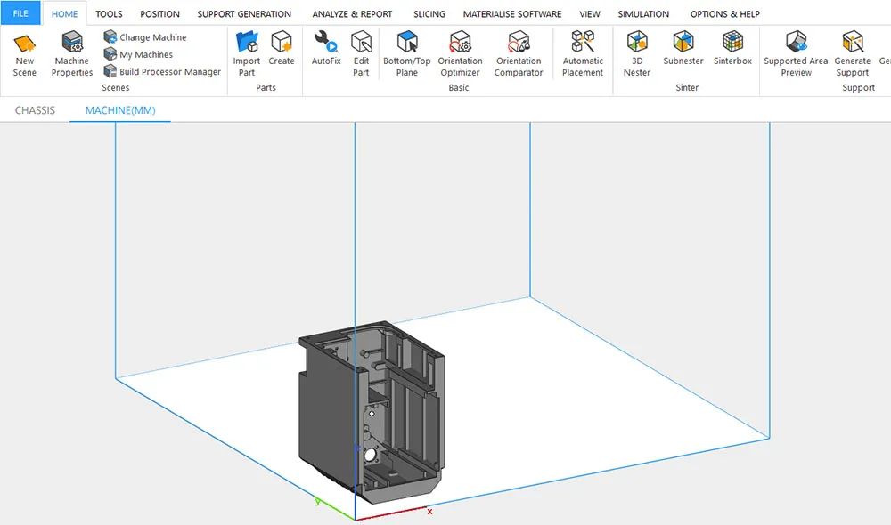The width and height of the screenshot is (891, 525).
Task: Open the Orientation Comparator
Action: 519,54
